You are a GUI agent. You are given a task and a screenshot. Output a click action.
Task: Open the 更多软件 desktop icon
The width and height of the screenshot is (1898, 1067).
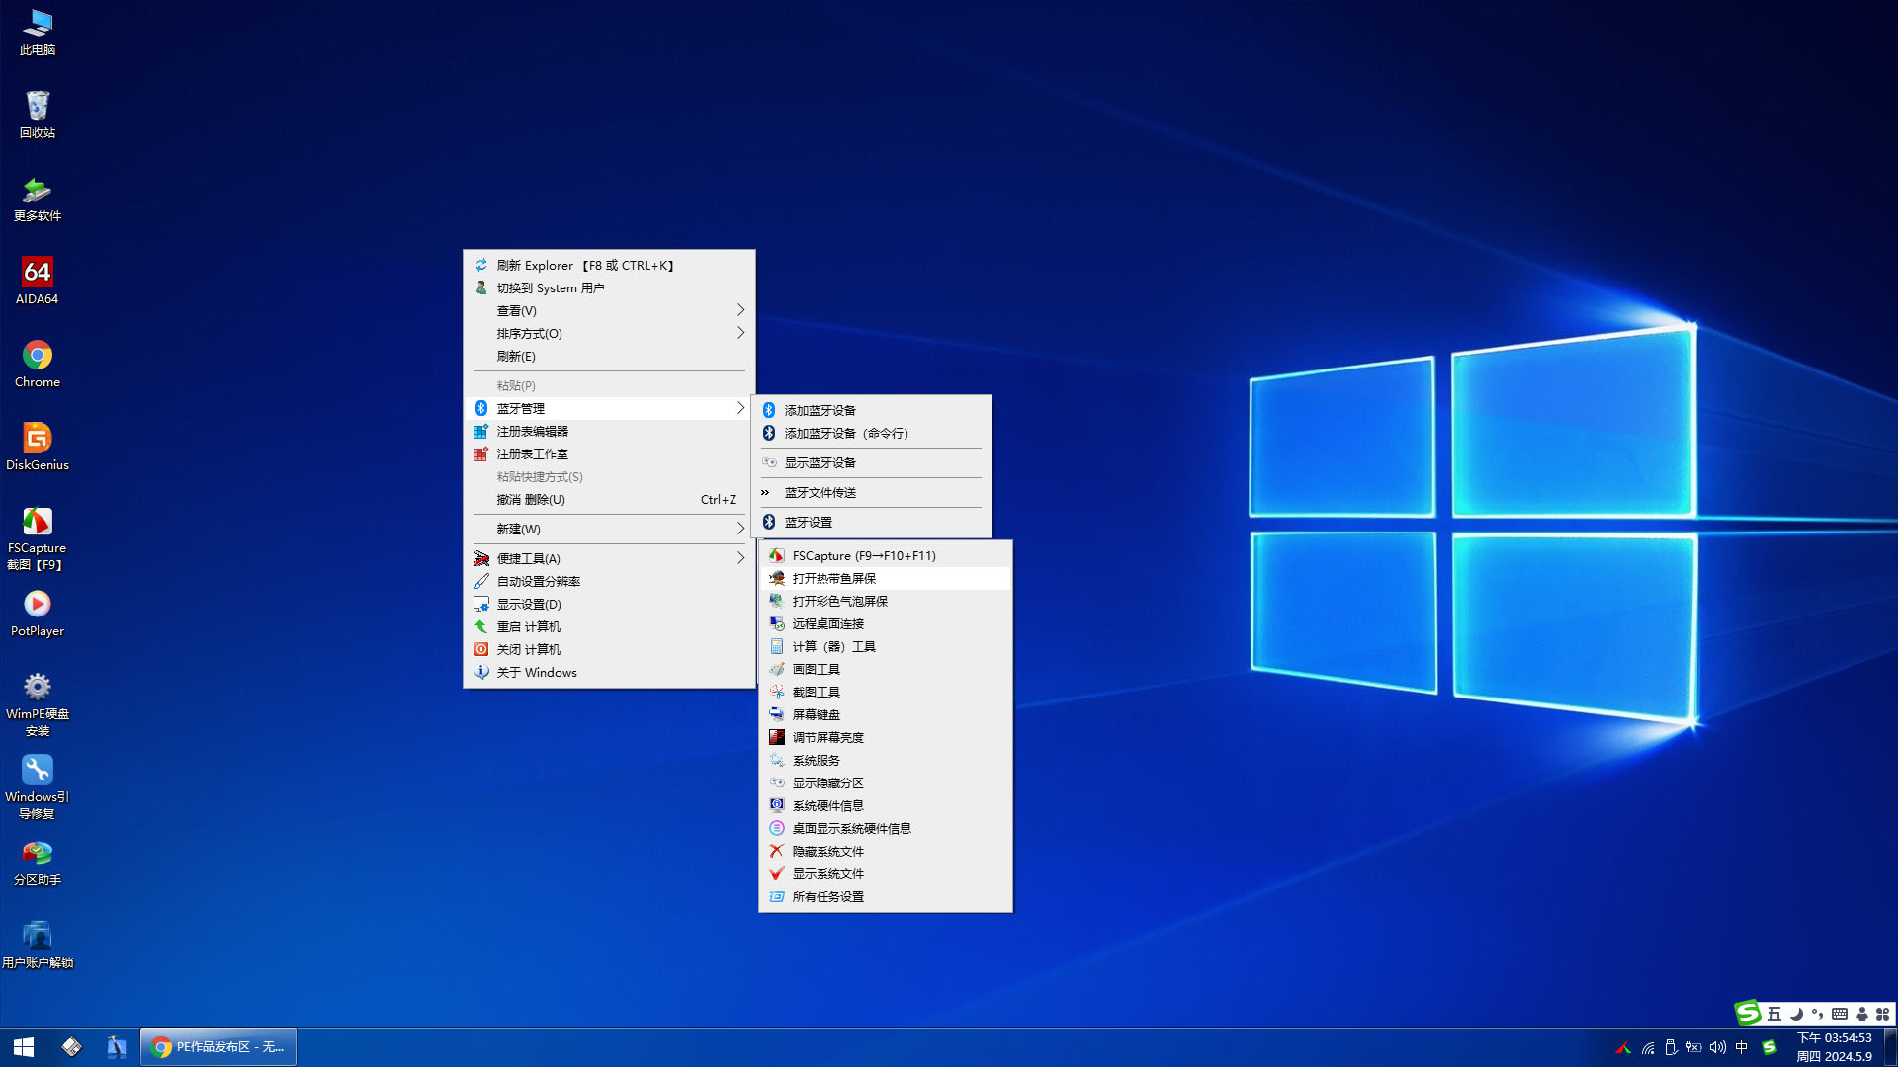click(38, 198)
